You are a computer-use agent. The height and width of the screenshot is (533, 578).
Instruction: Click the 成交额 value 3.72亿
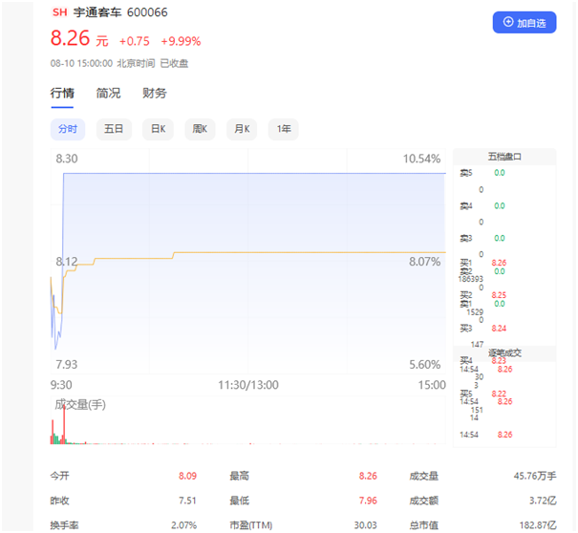tap(543, 501)
